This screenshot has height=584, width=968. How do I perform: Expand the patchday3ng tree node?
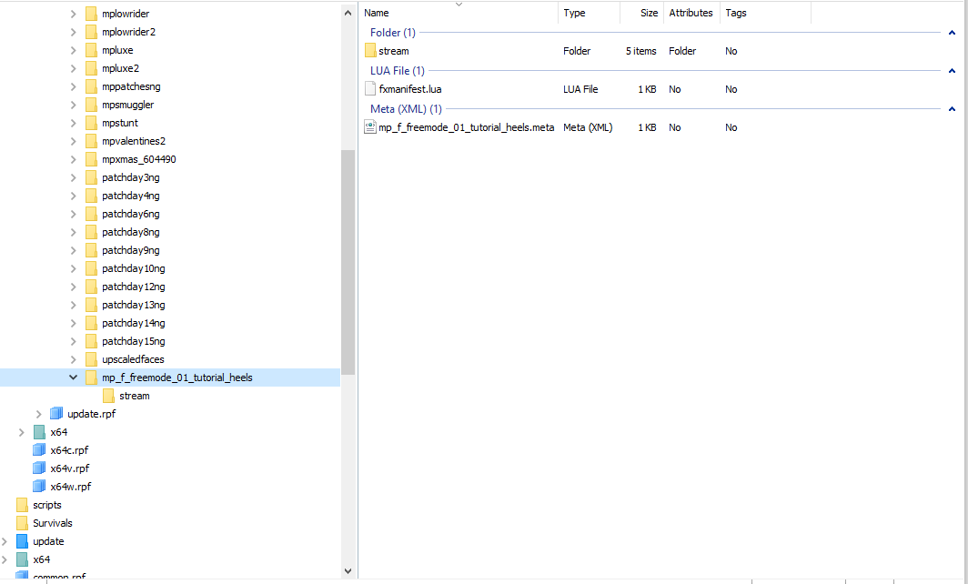(x=73, y=177)
